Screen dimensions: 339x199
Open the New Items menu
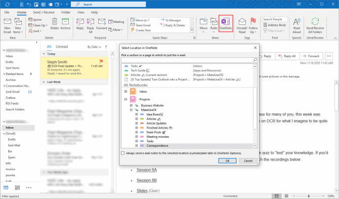tap(18, 26)
